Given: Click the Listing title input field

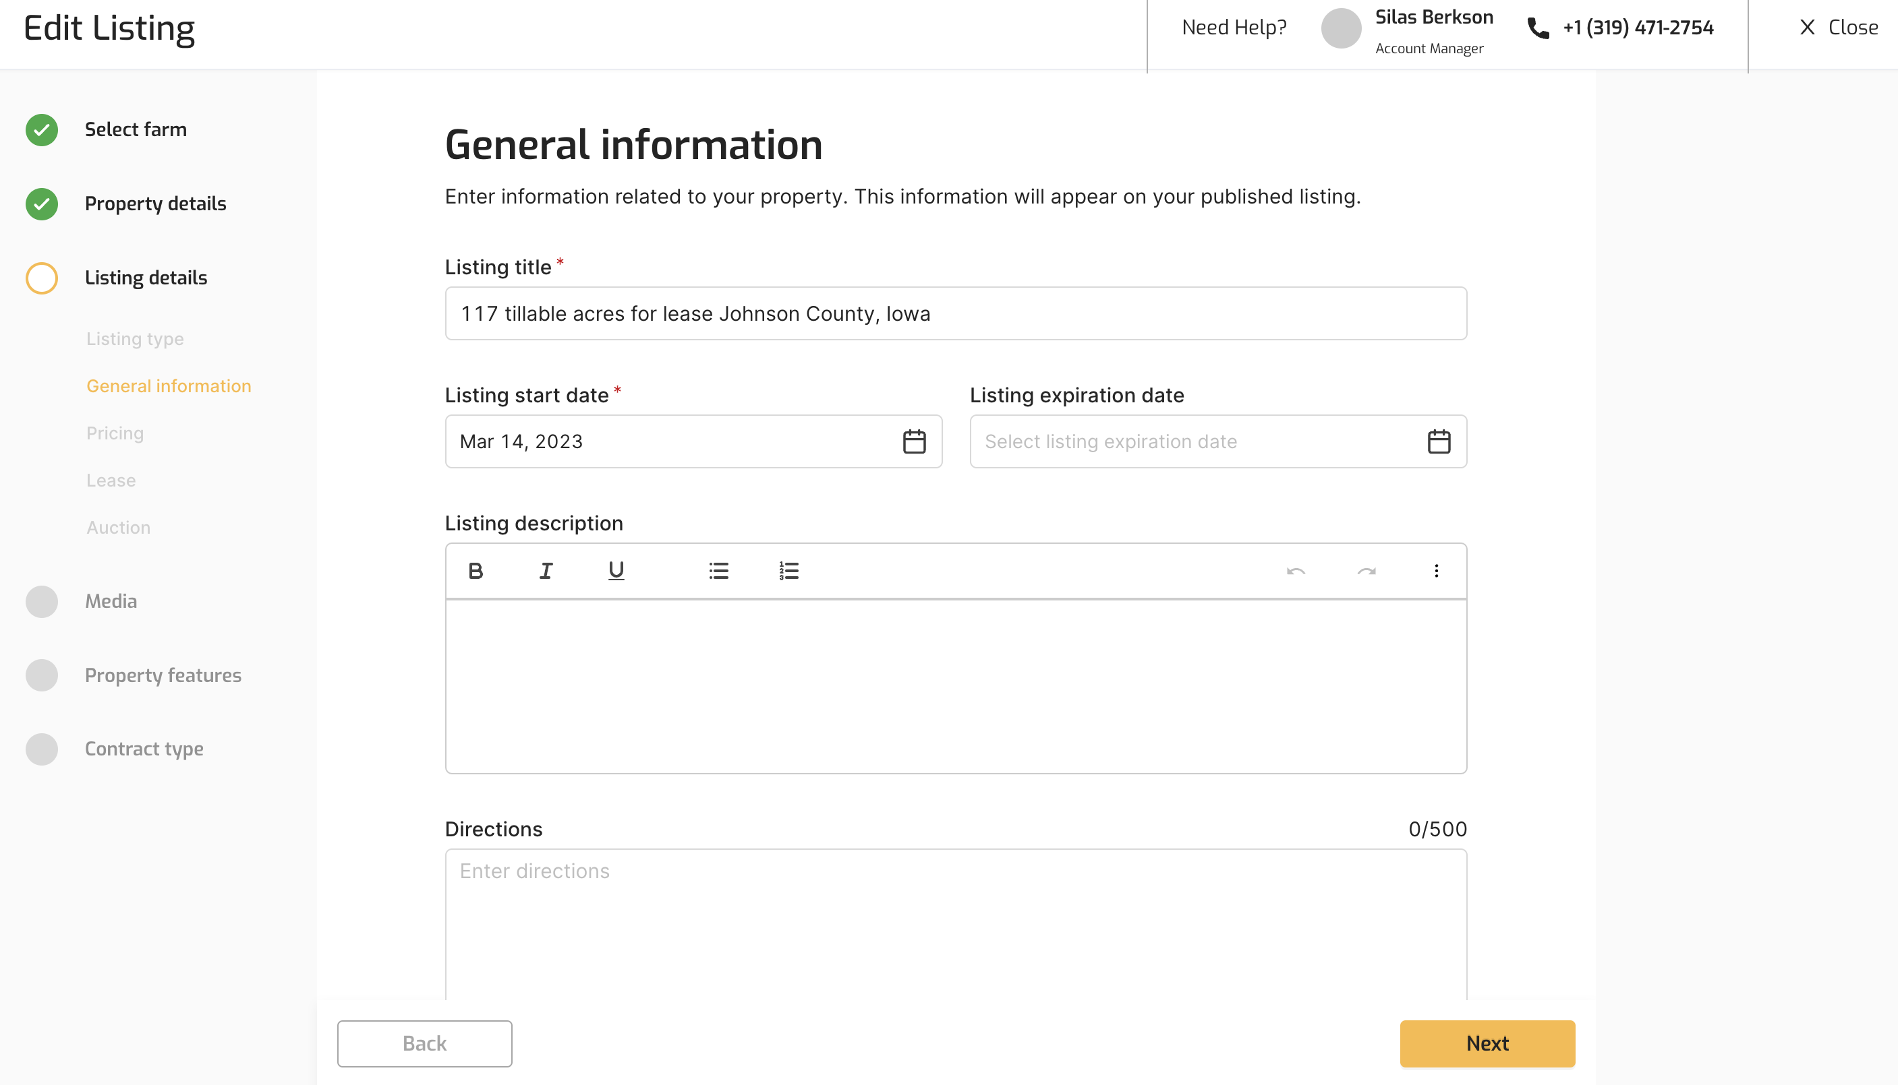Looking at the screenshot, I should [x=955, y=314].
